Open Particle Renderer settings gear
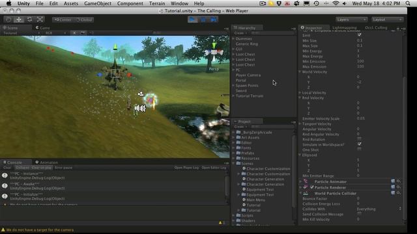This screenshot has height=234, width=417. (399, 187)
